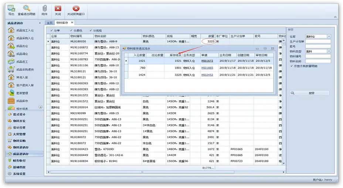The image size is (343, 188).
Task: Collapse the ribbon with top-right chevron
Action: click(x=335, y=17)
